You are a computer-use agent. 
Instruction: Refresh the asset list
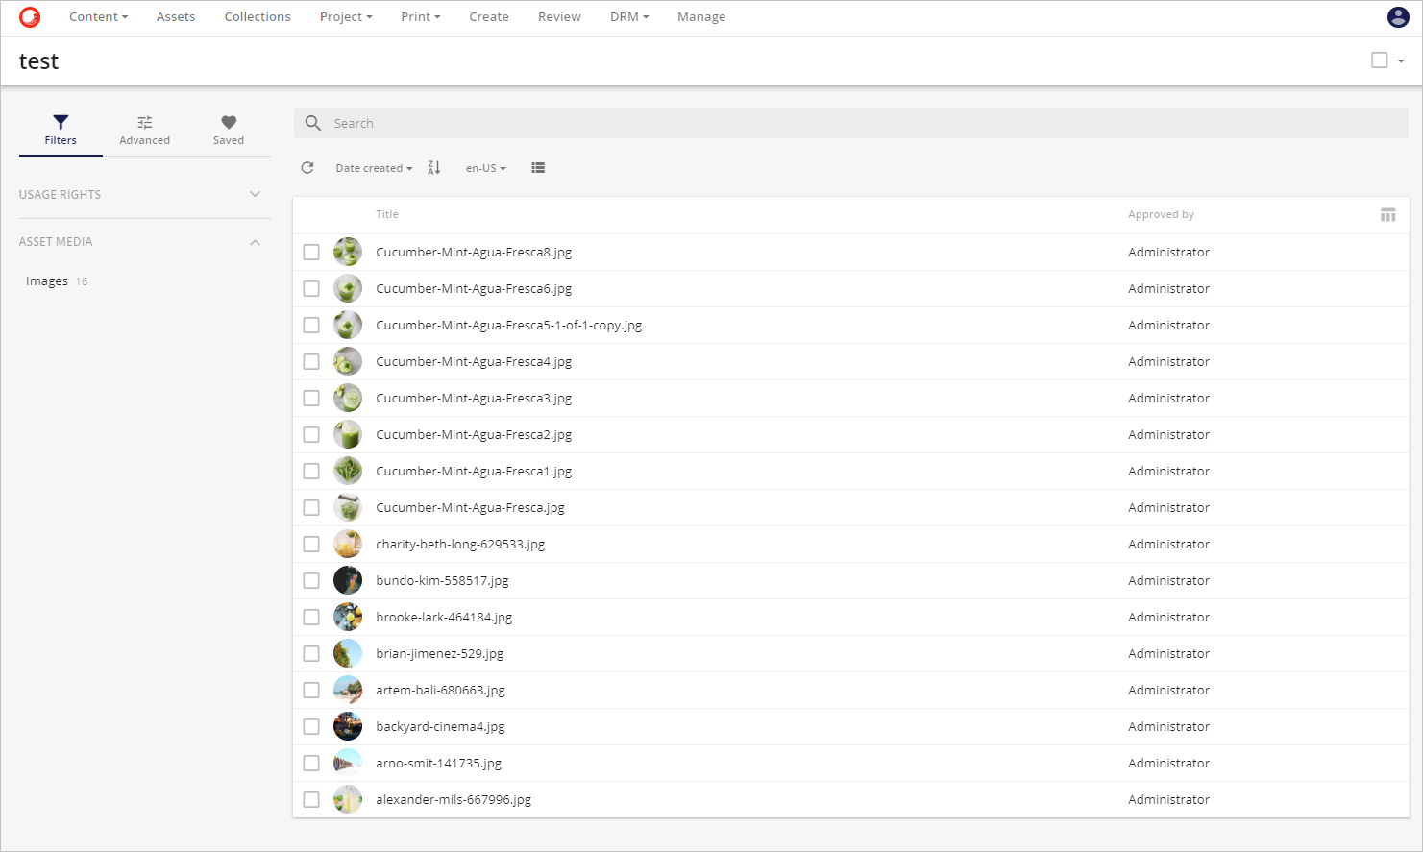coord(307,167)
